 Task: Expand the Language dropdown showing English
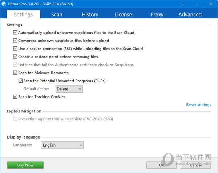click(62, 145)
